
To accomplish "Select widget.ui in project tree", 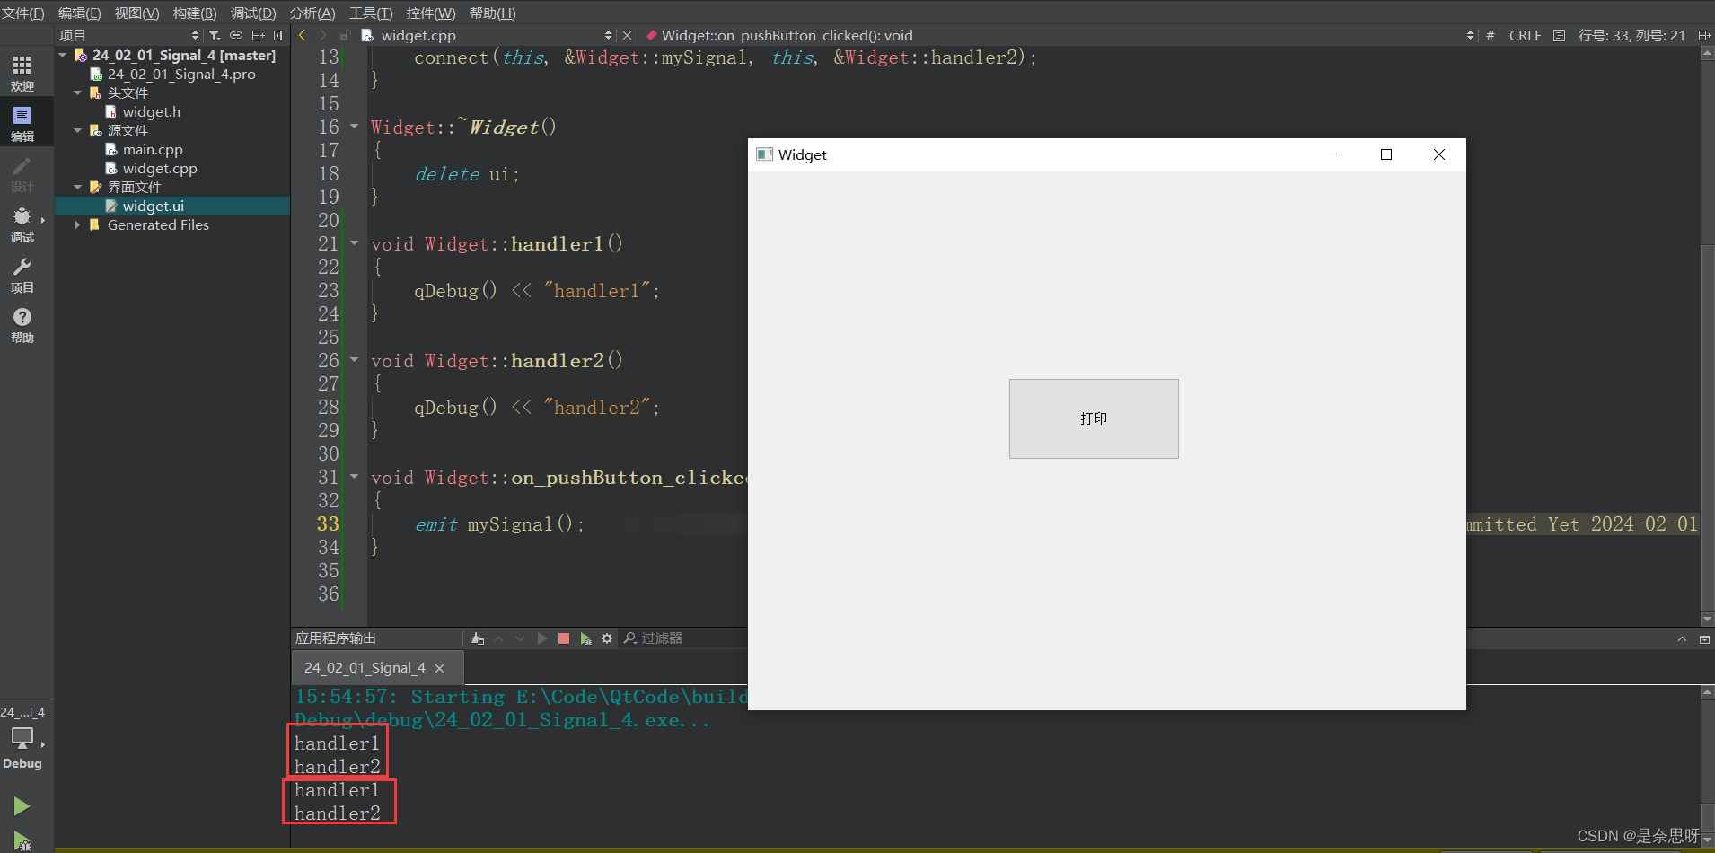I will coord(172,206).
